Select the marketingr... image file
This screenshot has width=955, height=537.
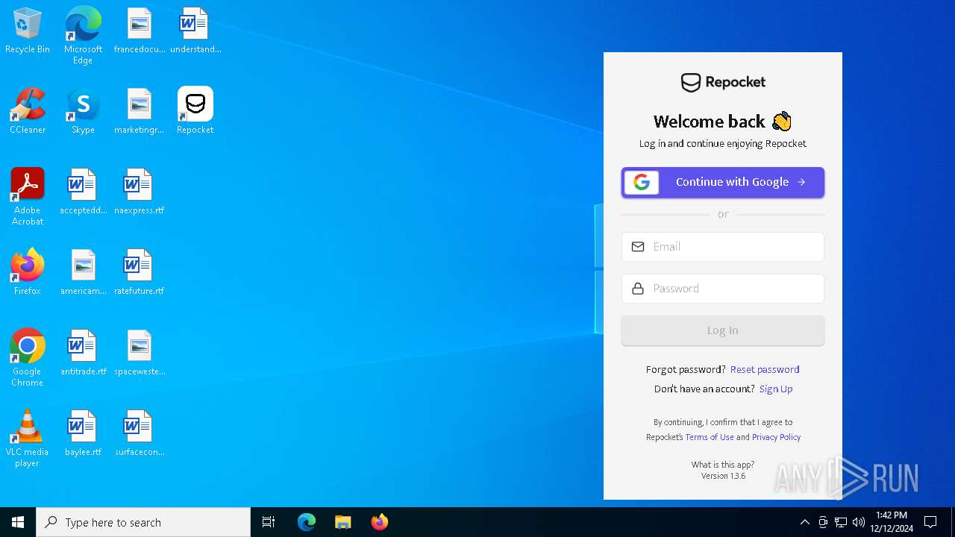[140, 111]
